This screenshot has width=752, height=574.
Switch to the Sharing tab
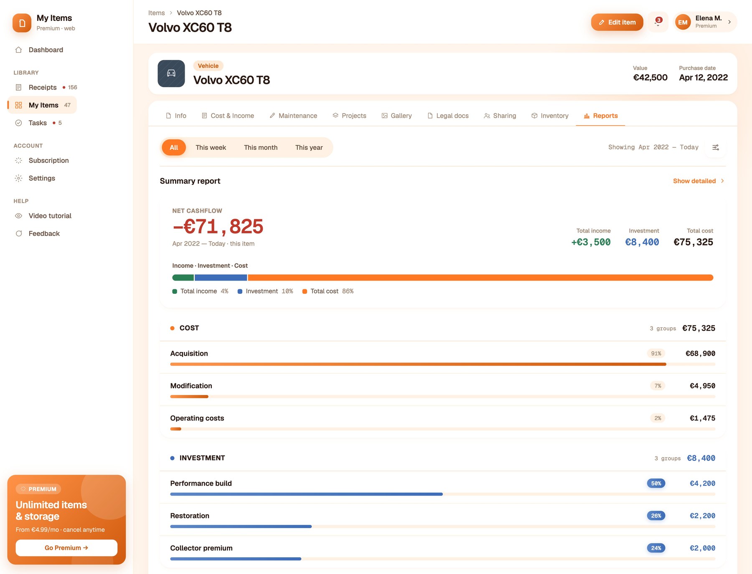pos(500,116)
